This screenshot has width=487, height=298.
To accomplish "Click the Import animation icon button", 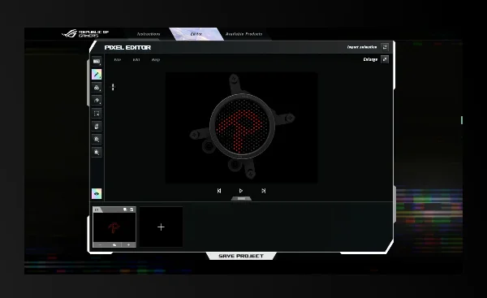I will point(385,47).
